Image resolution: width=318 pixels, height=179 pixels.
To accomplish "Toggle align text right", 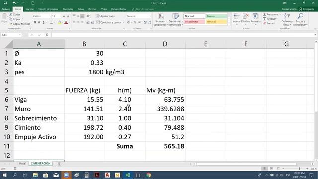I will click(82, 22).
